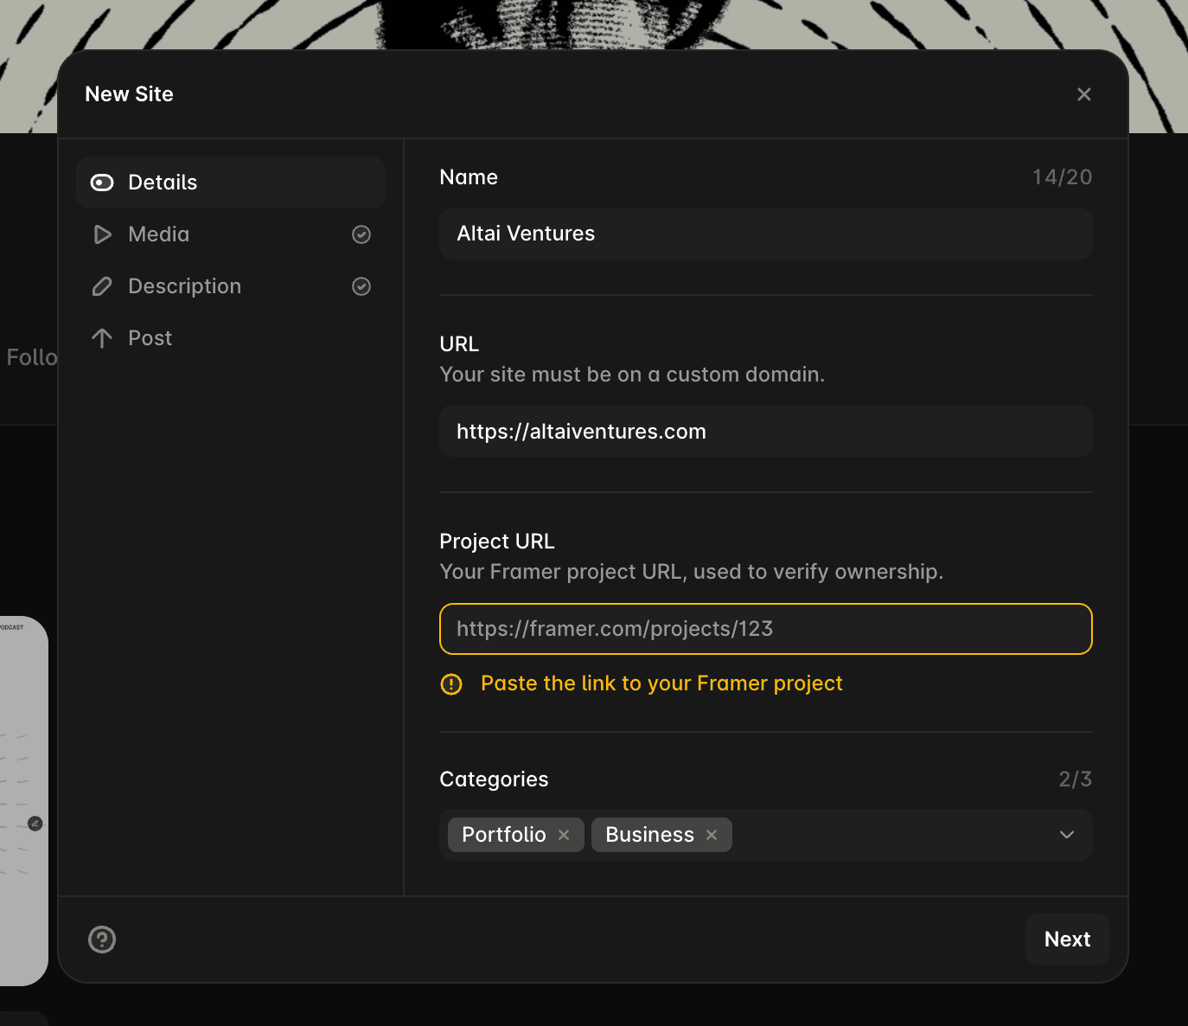Close the New Site dialog
1188x1026 pixels.
coord(1084,94)
